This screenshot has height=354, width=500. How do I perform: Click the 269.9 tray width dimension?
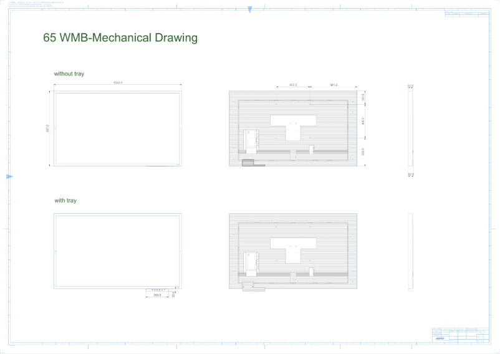pyautogui.click(x=157, y=295)
